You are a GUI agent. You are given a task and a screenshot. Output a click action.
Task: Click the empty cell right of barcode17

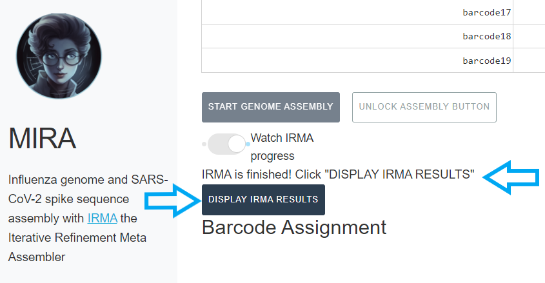[x=529, y=12]
